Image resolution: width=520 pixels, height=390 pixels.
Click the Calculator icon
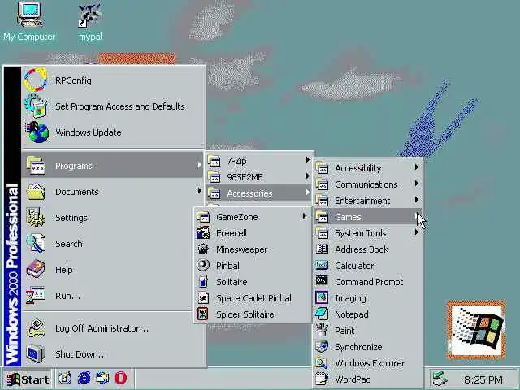322,266
